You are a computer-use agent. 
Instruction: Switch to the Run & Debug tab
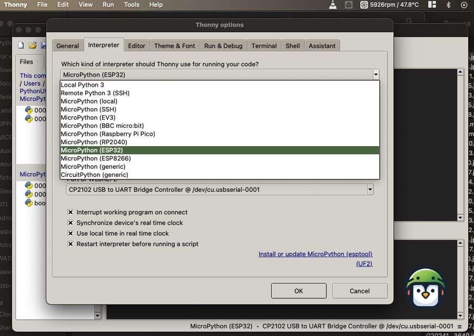[x=223, y=46]
